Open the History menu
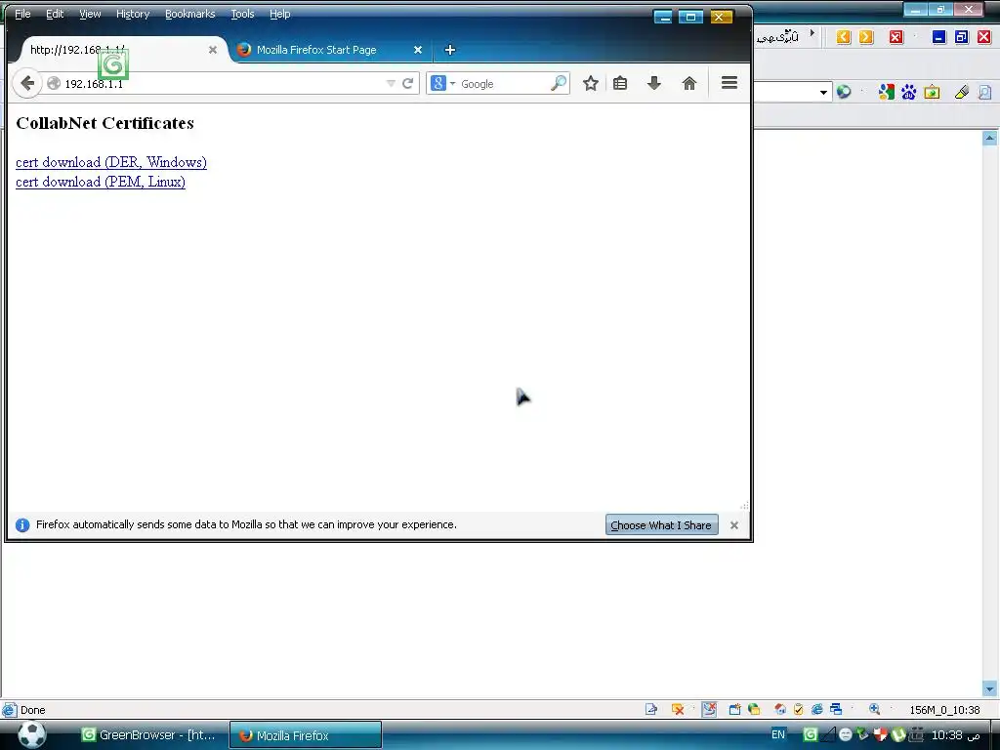This screenshot has height=750, width=1000. [133, 14]
